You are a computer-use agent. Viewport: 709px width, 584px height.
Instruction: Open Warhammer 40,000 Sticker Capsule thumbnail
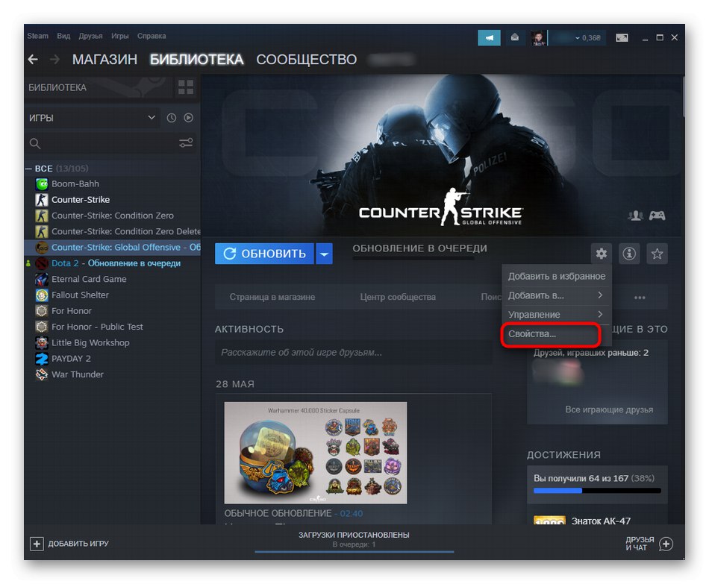click(x=316, y=453)
